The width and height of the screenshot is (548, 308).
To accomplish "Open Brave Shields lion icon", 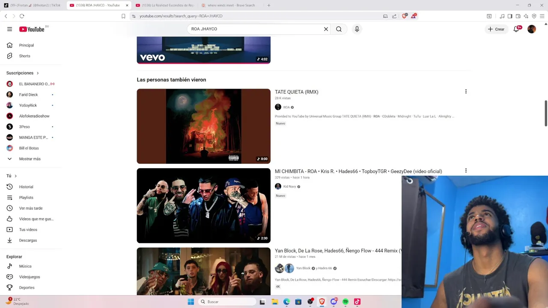I will click(405, 16).
